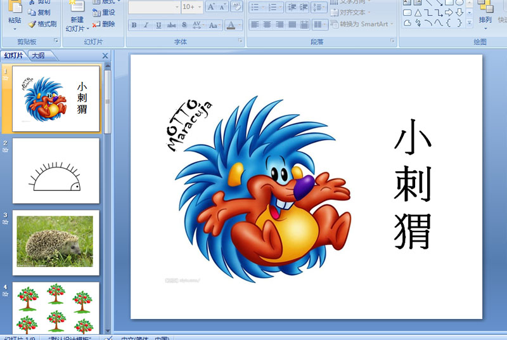Select slide 3 hedgehog photo thumbnail
The width and height of the screenshot is (507, 340).
[56, 242]
